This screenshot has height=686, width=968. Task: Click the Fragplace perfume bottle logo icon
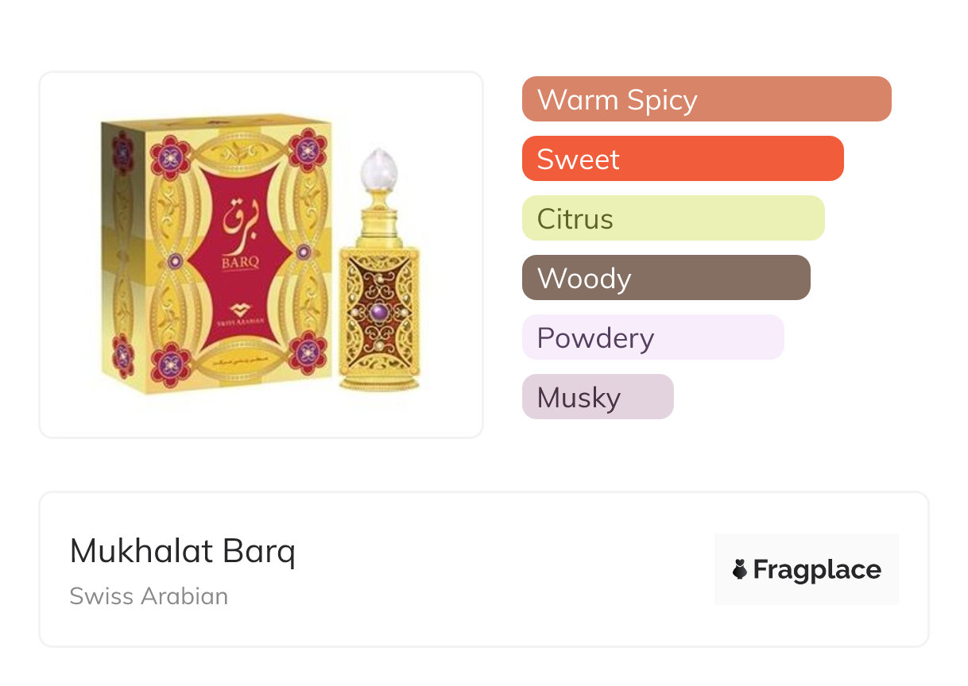[740, 569]
